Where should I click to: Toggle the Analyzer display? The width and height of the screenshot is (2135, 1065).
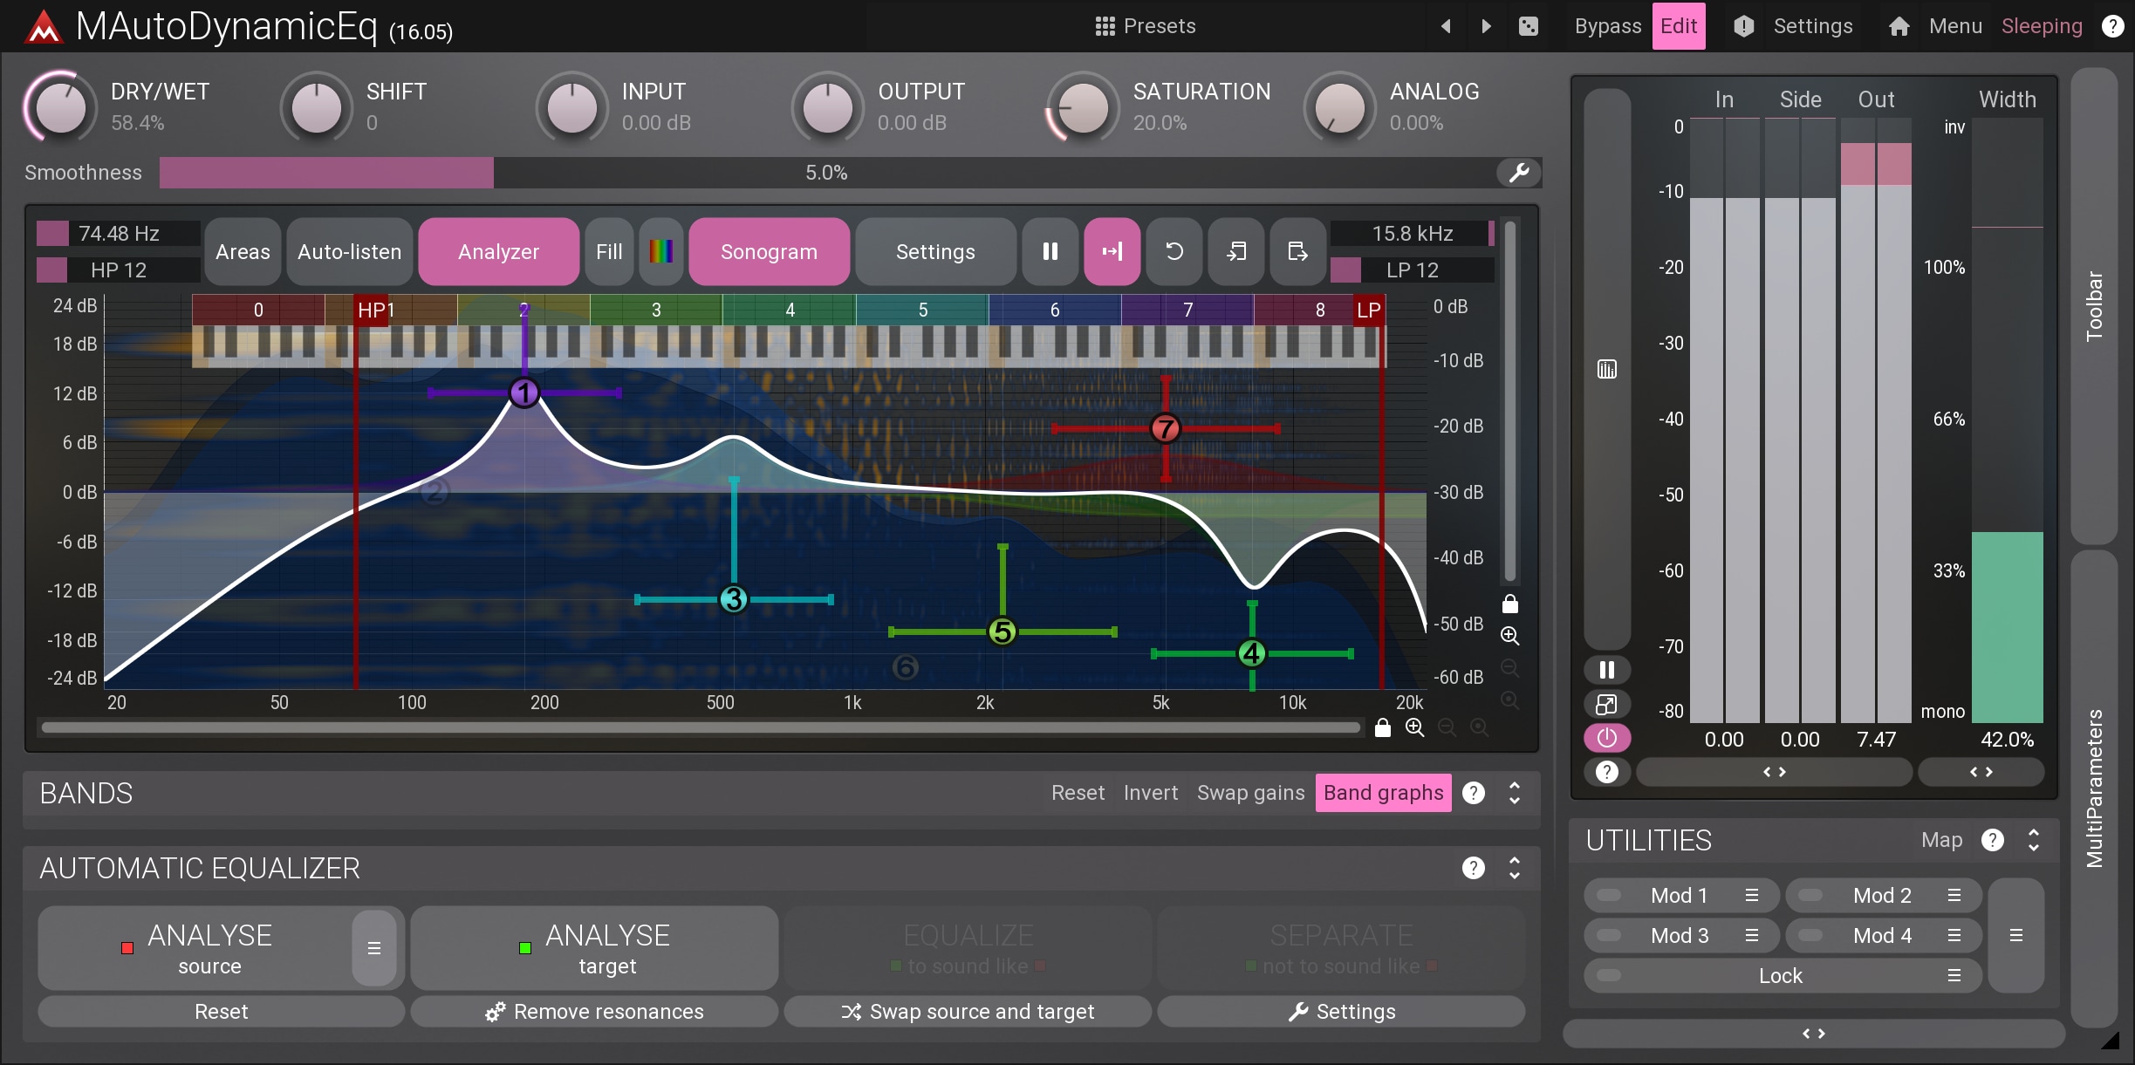point(499,252)
